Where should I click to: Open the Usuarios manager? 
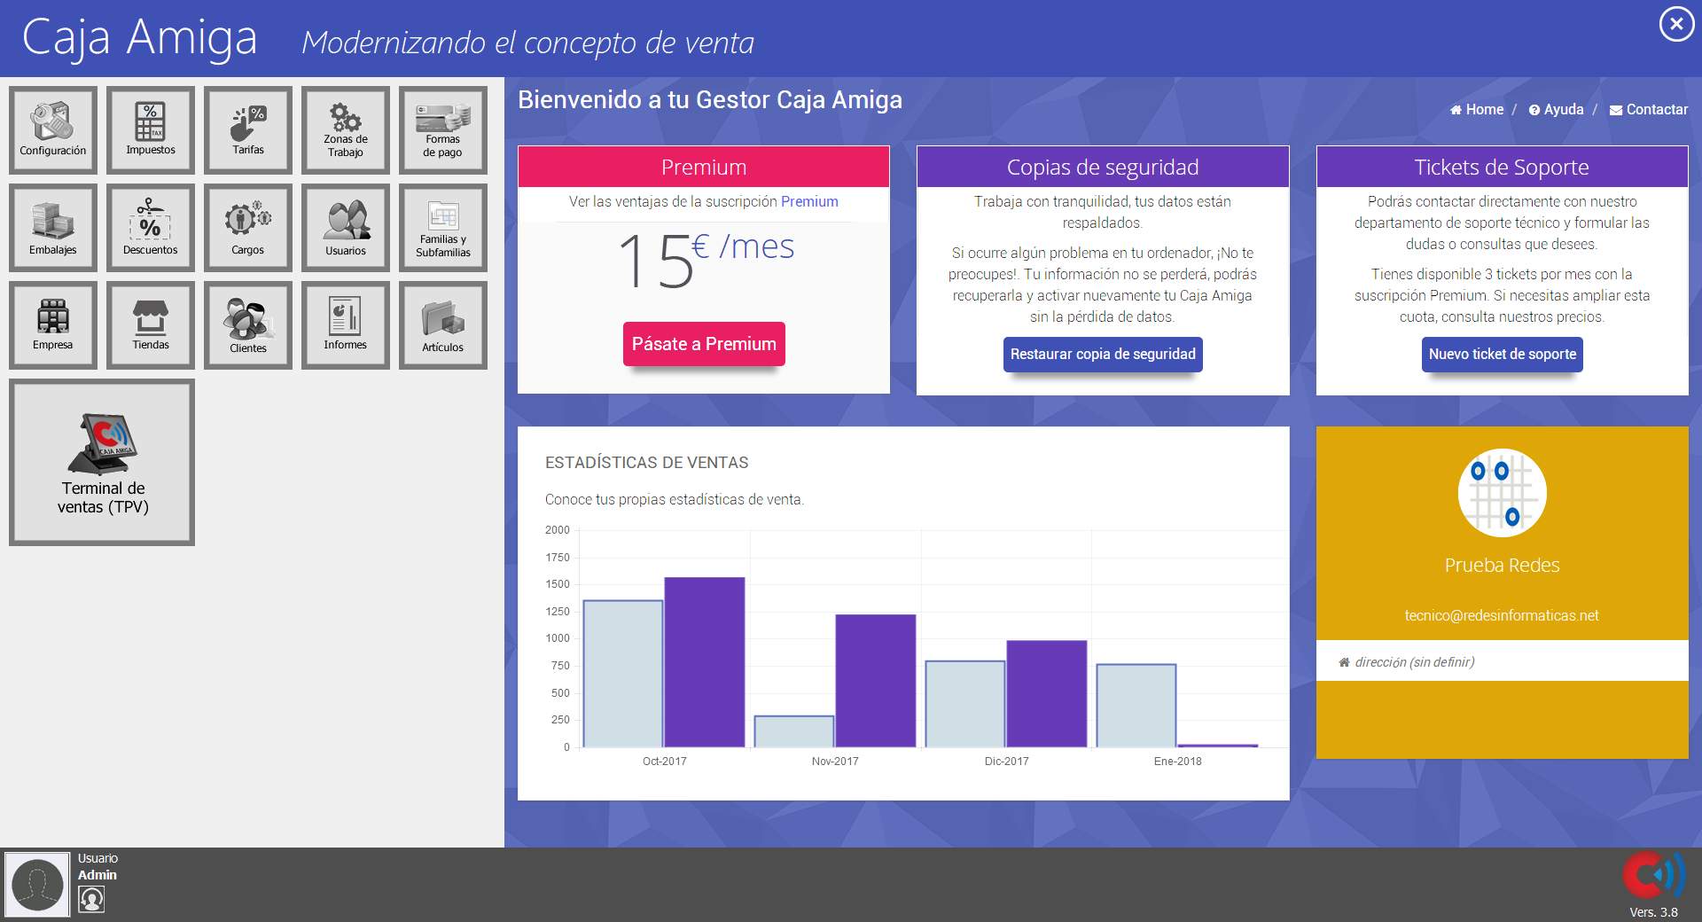click(x=345, y=227)
